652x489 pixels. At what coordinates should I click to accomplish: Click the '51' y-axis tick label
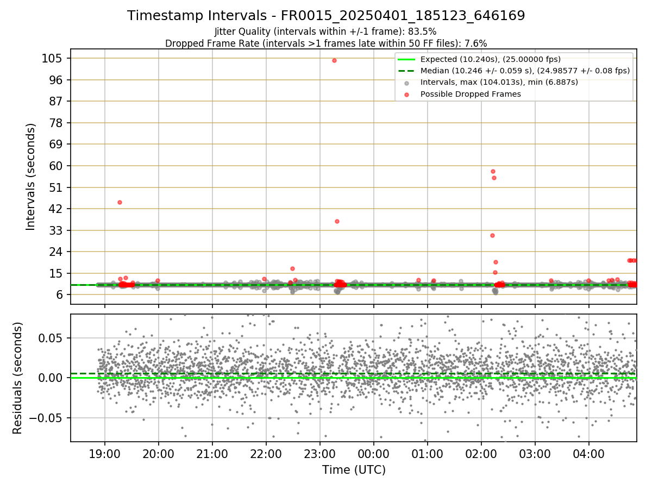pos(55,187)
